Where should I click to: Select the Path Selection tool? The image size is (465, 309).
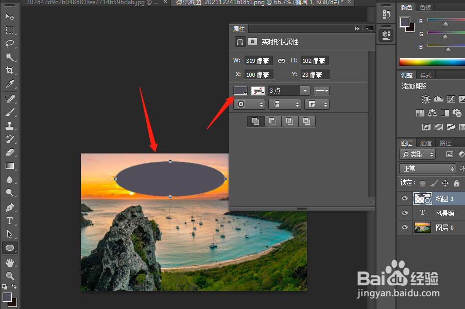(x=10, y=234)
